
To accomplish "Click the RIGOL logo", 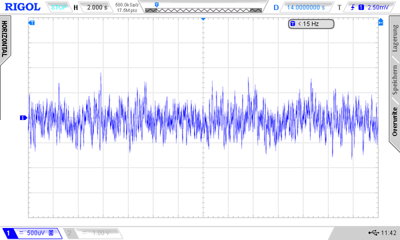I will click(23, 7).
